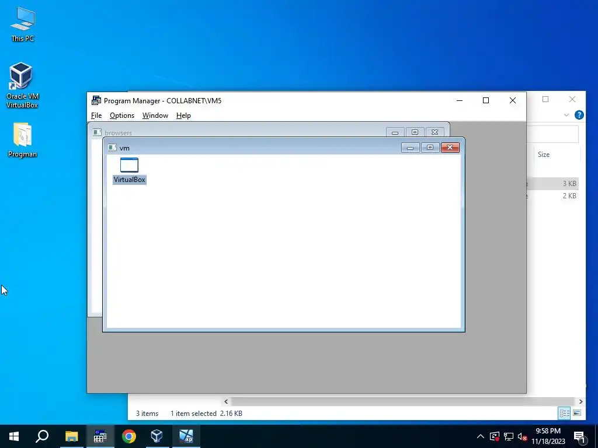This screenshot has width=598, height=448.
Task: Open the This PC desktop icon
Action: (x=23, y=24)
